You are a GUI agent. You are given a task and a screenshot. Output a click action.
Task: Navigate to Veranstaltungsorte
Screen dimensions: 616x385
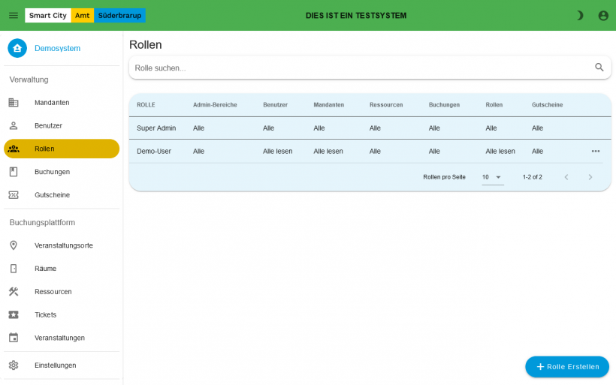pyautogui.click(x=63, y=245)
